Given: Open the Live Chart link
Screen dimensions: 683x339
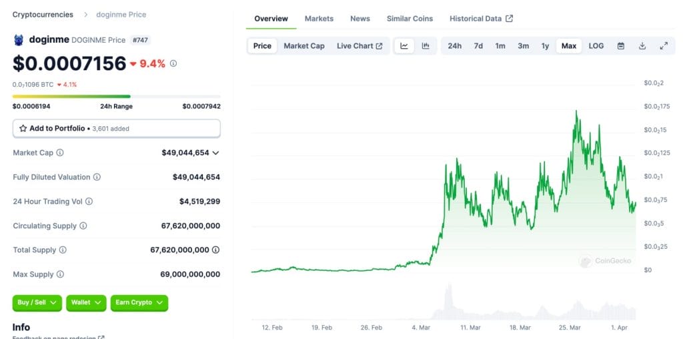Looking at the screenshot, I should (360, 46).
